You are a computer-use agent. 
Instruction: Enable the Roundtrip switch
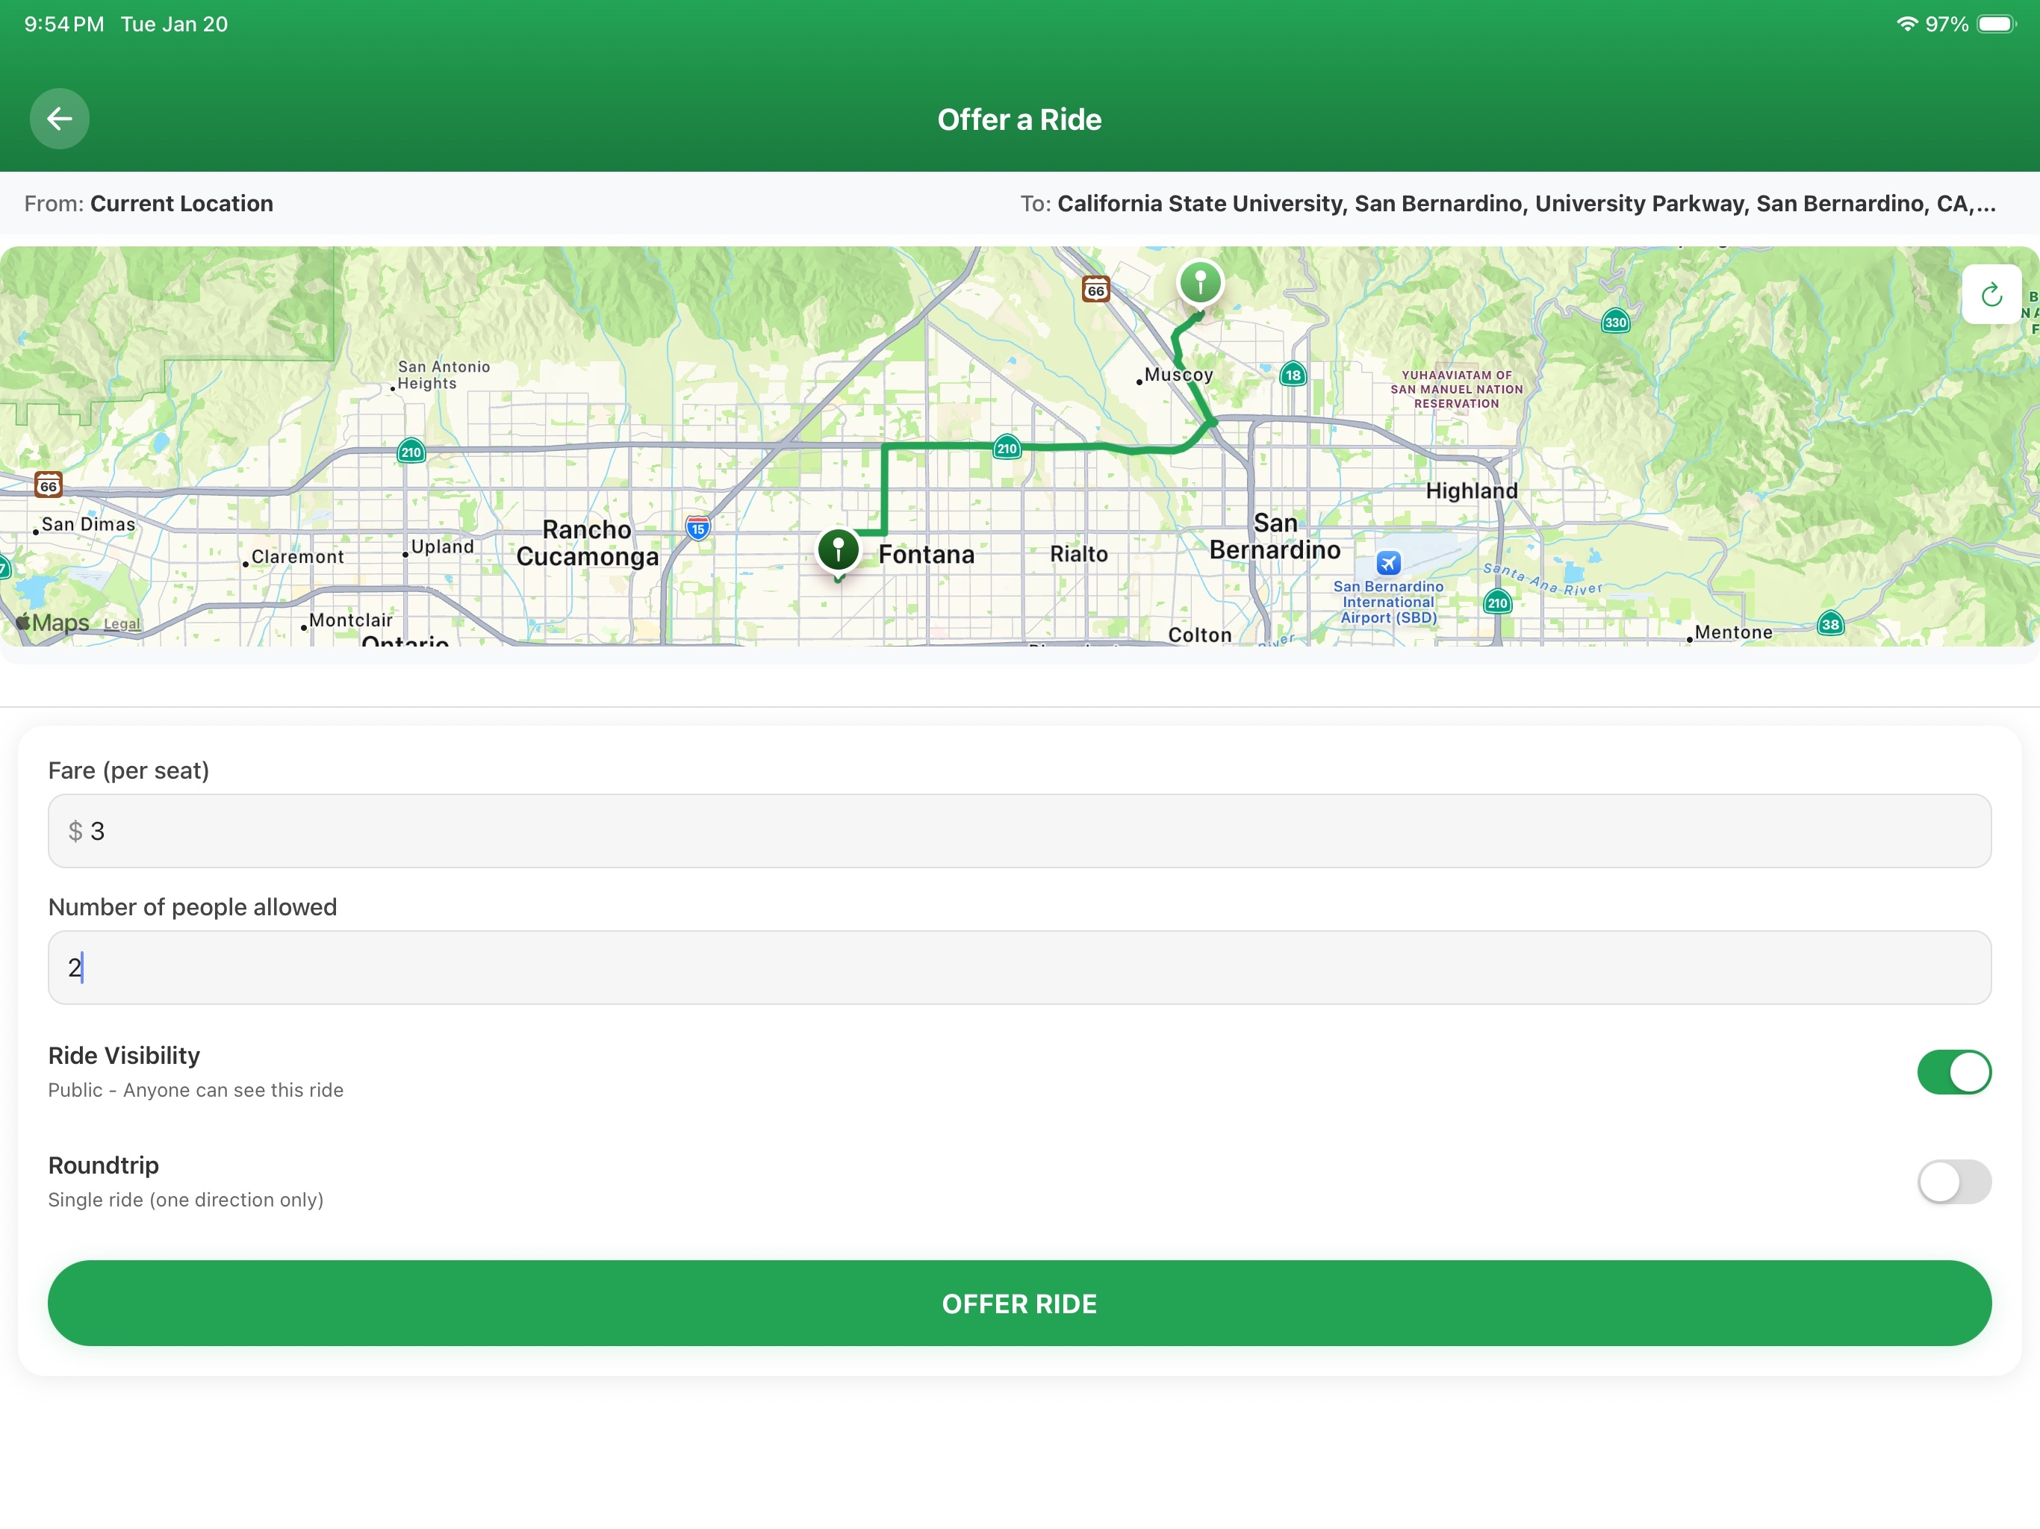pos(1953,1181)
